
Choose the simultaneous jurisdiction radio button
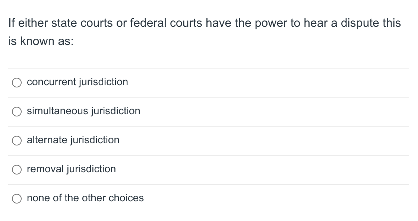click(17, 112)
